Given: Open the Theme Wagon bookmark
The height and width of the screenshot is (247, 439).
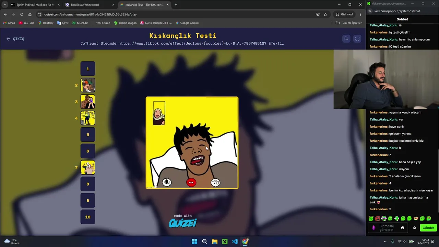Looking at the screenshot, I should coord(125,23).
